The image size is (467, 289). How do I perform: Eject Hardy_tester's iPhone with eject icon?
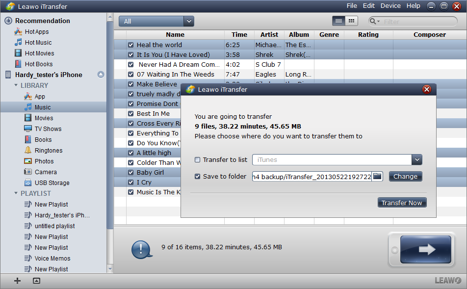(x=101, y=75)
